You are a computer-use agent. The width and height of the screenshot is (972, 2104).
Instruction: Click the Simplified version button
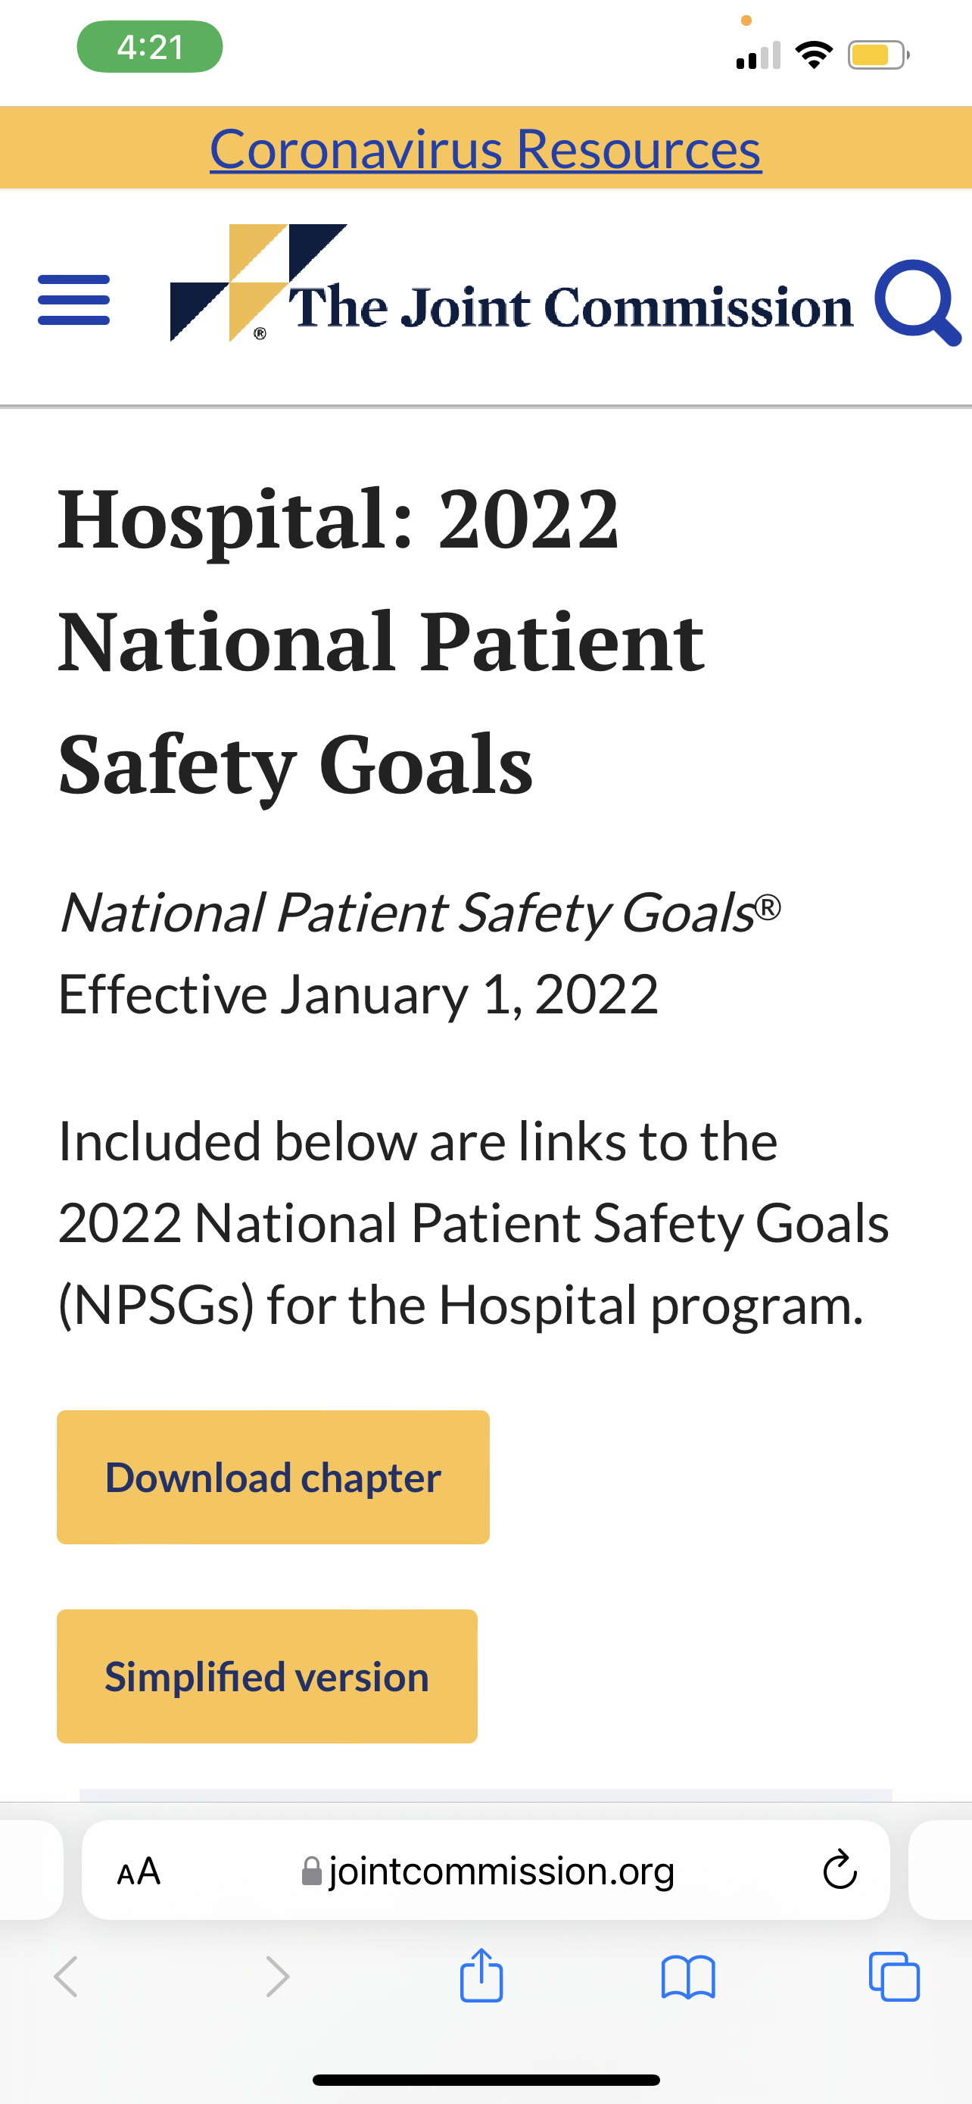[x=267, y=1677]
